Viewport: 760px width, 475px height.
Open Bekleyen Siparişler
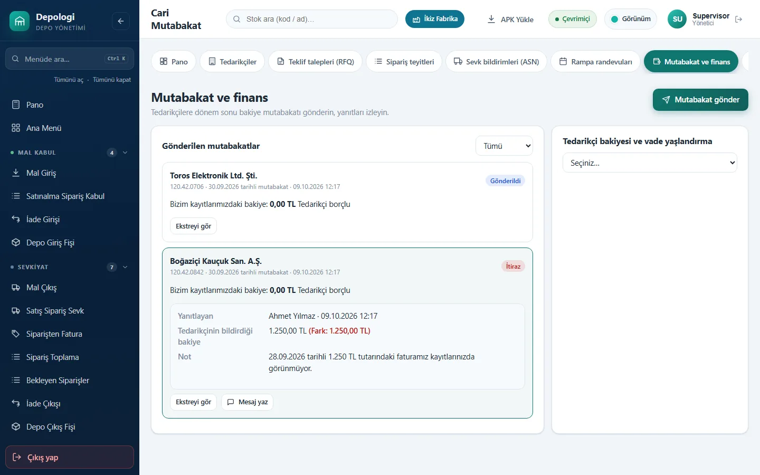click(x=70, y=381)
